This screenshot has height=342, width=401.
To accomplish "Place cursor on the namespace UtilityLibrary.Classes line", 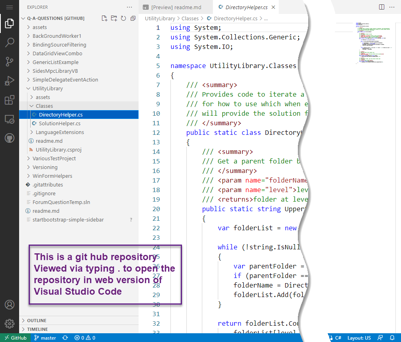I will pyautogui.click(x=233, y=66).
